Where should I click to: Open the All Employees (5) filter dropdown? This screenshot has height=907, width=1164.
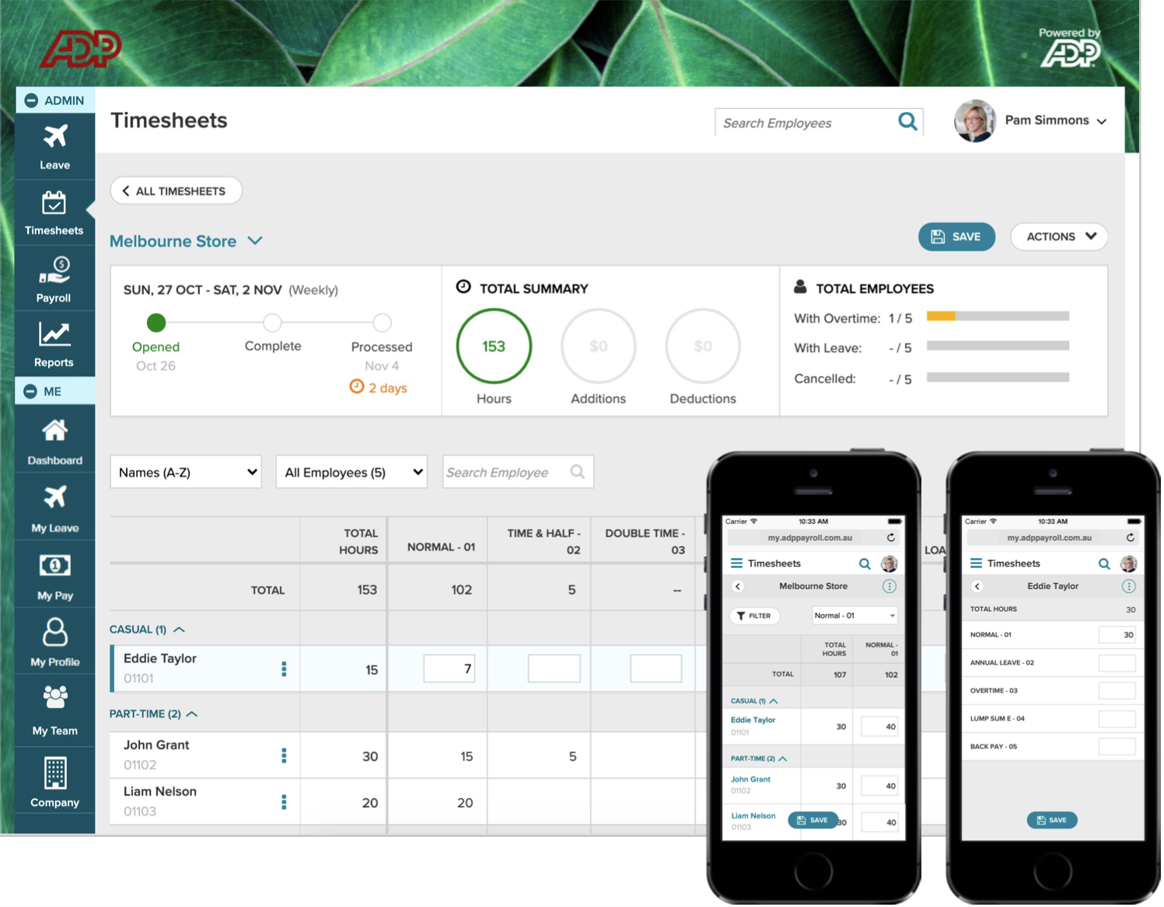[351, 473]
